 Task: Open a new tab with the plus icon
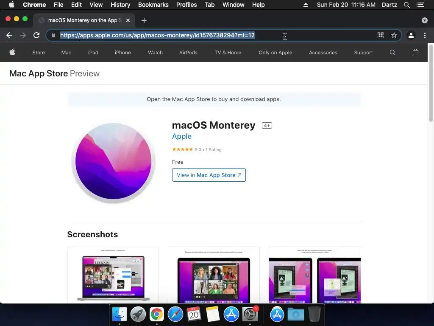pyautogui.click(x=144, y=20)
